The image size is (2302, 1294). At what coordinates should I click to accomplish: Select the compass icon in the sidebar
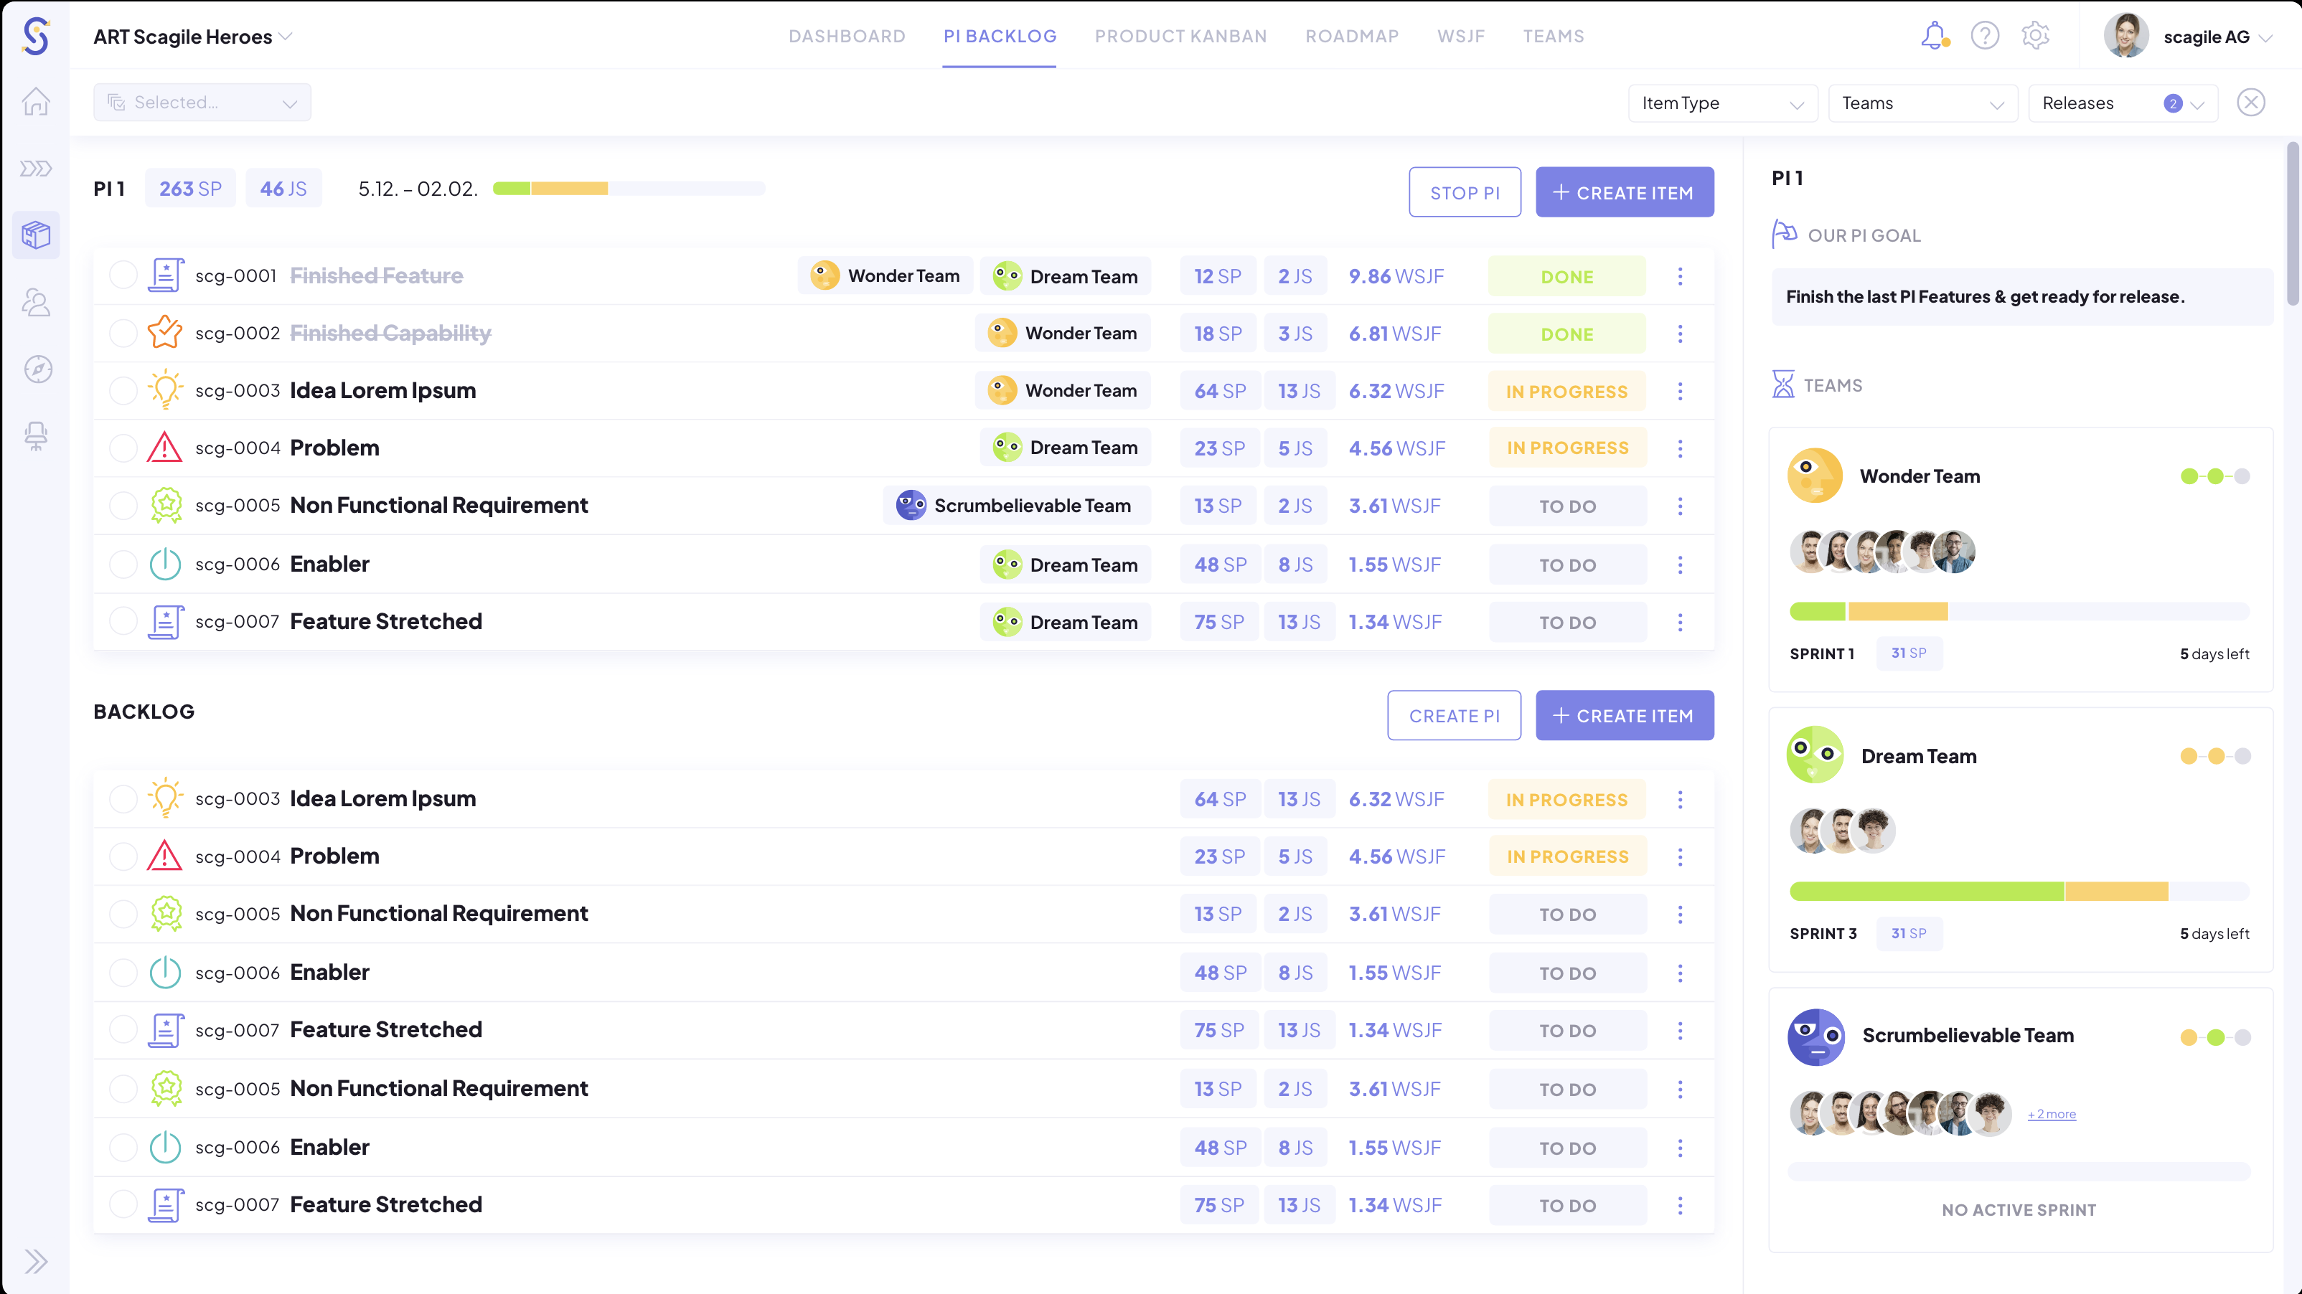coord(36,369)
